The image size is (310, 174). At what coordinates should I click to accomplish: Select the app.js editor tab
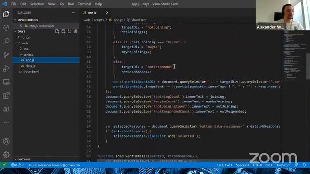92,13
